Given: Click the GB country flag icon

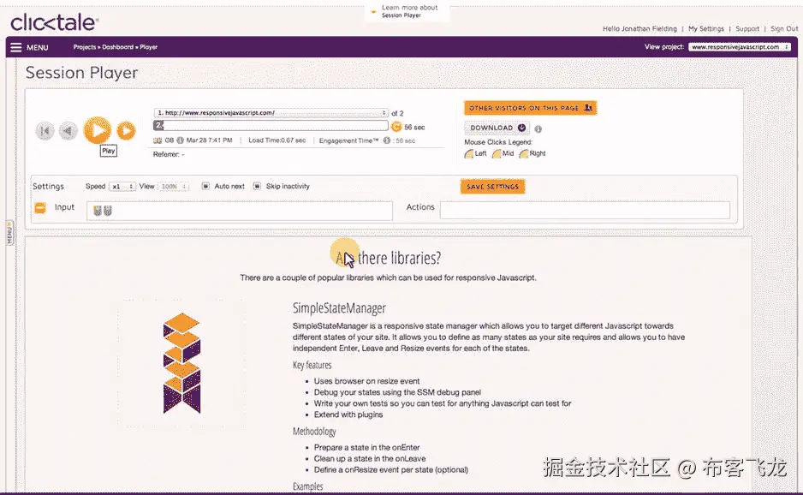Looking at the screenshot, I should (x=158, y=140).
